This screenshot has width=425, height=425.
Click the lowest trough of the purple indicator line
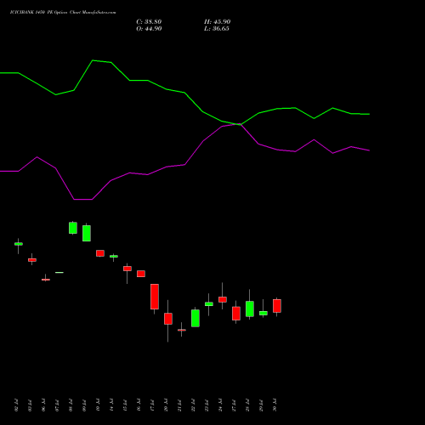click(82, 200)
